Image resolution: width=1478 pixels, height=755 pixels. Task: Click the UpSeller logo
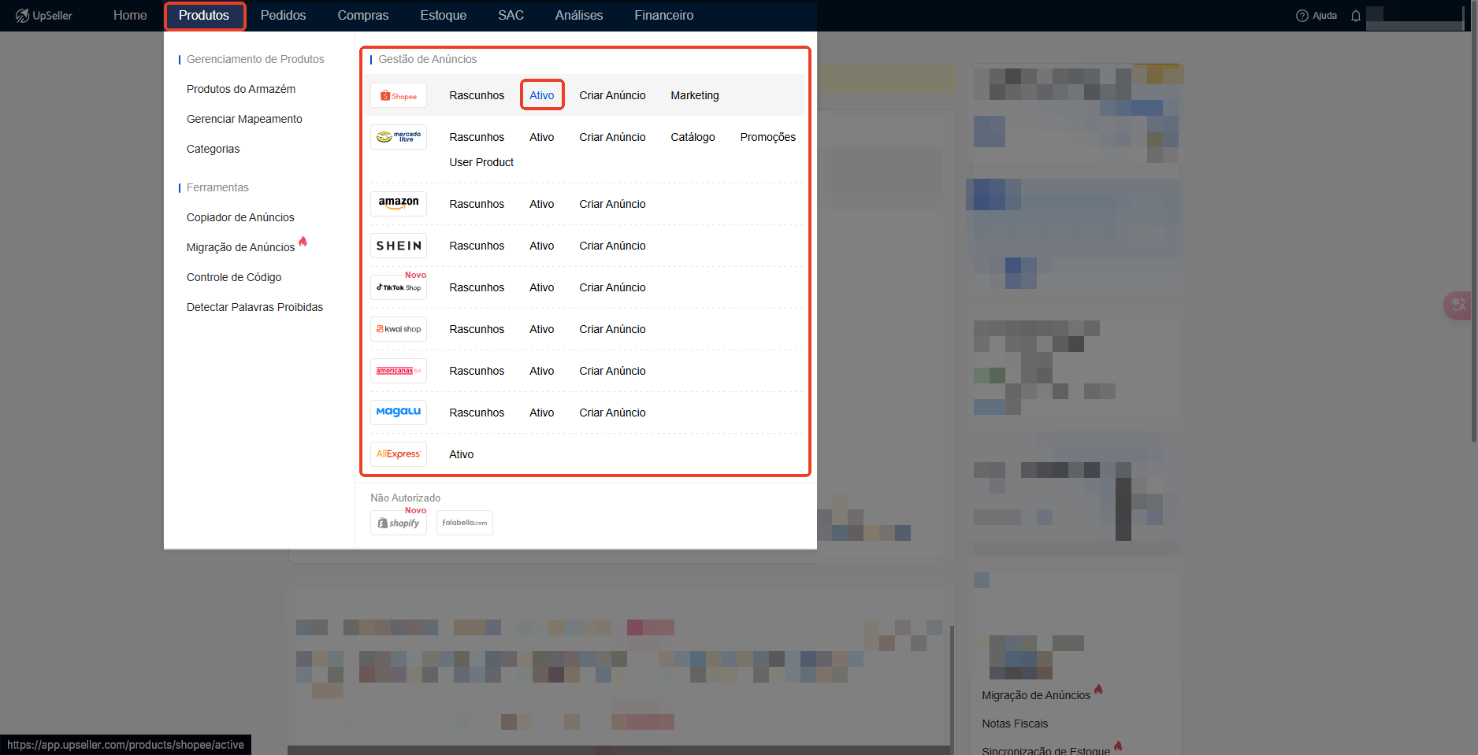coord(43,16)
